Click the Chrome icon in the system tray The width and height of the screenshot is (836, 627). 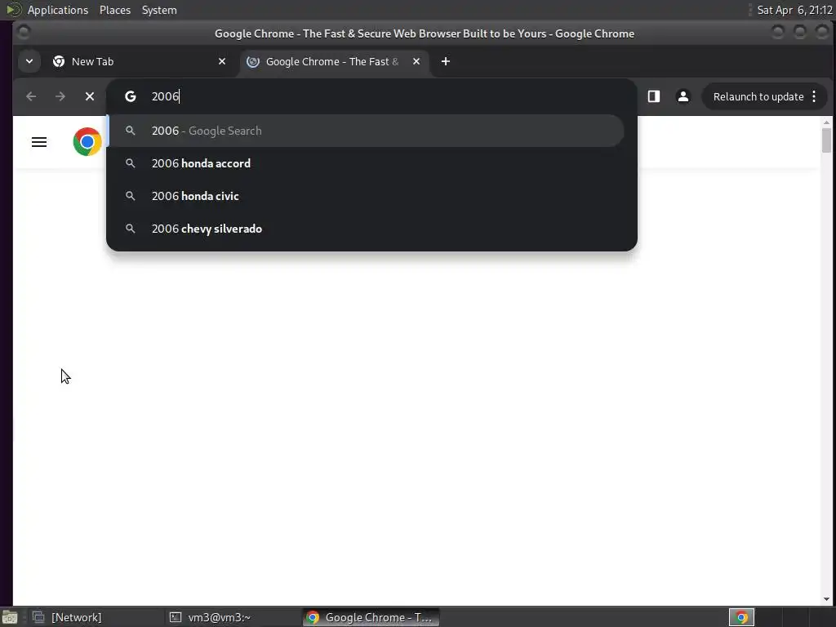click(x=741, y=617)
